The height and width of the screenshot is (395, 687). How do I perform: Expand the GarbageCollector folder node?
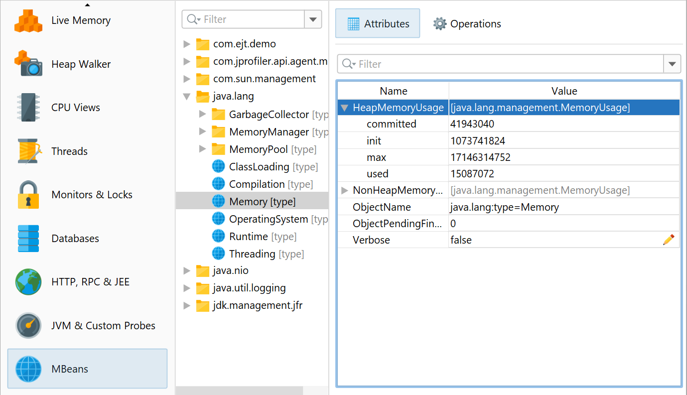[202, 115]
